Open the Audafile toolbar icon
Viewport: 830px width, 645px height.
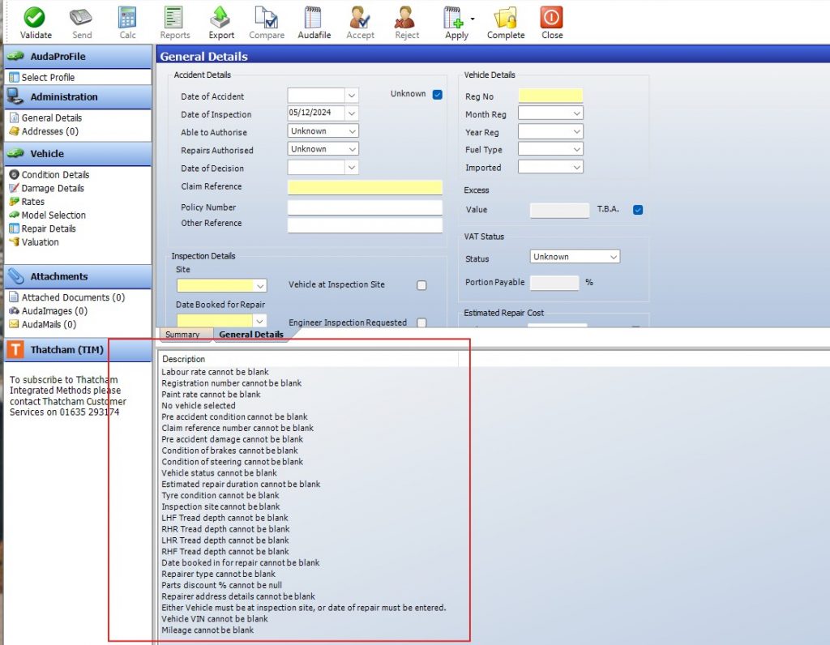coord(314,23)
